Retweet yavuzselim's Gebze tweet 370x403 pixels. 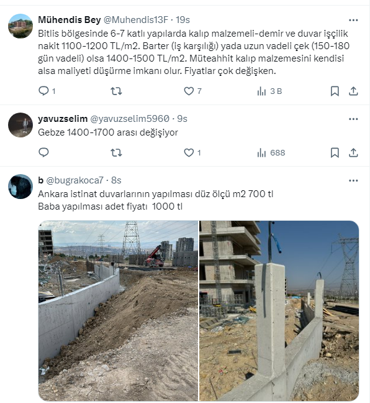tap(116, 152)
